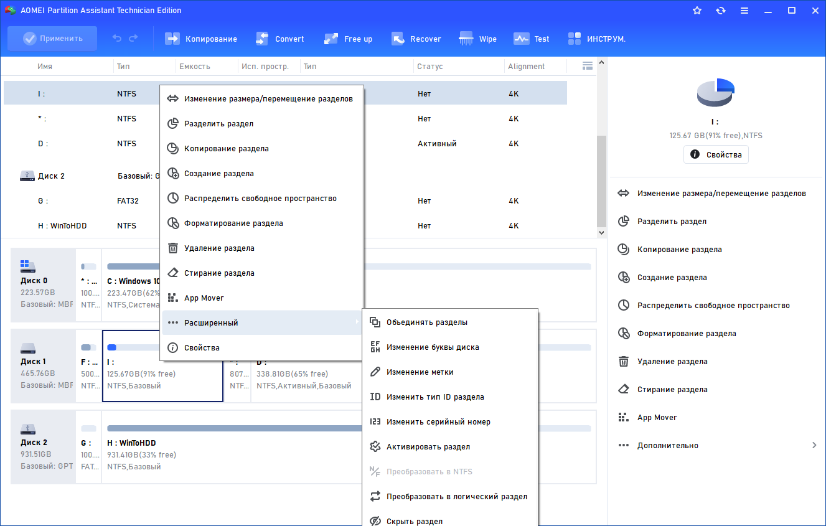Screen dimensions: 826x526
Task: Open the ИНСТРУМ. tools dropdown
Action: 596,39
